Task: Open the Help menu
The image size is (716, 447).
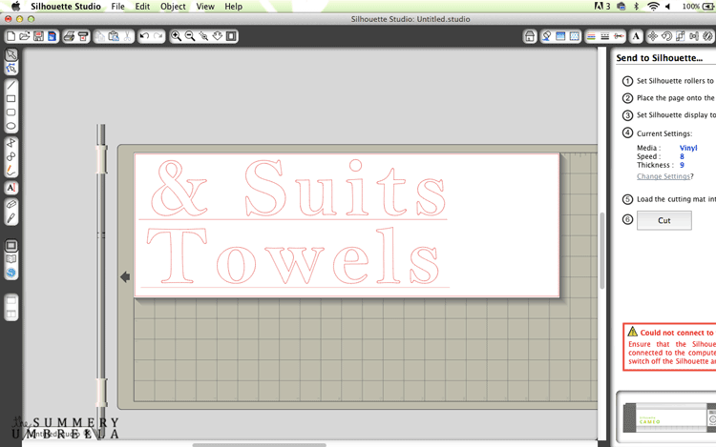Action: (x=233, y=7)
